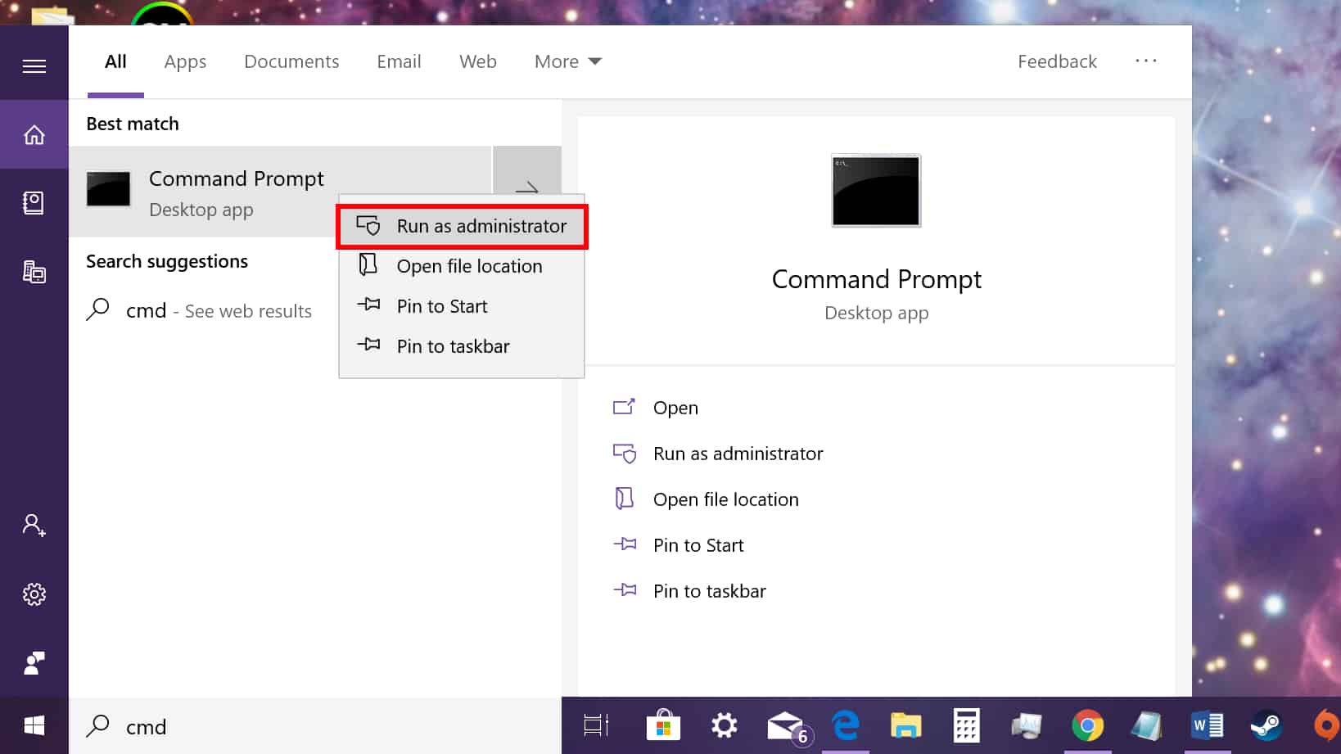Launch Microsoft Edge from the taskbar

point(846,725)
